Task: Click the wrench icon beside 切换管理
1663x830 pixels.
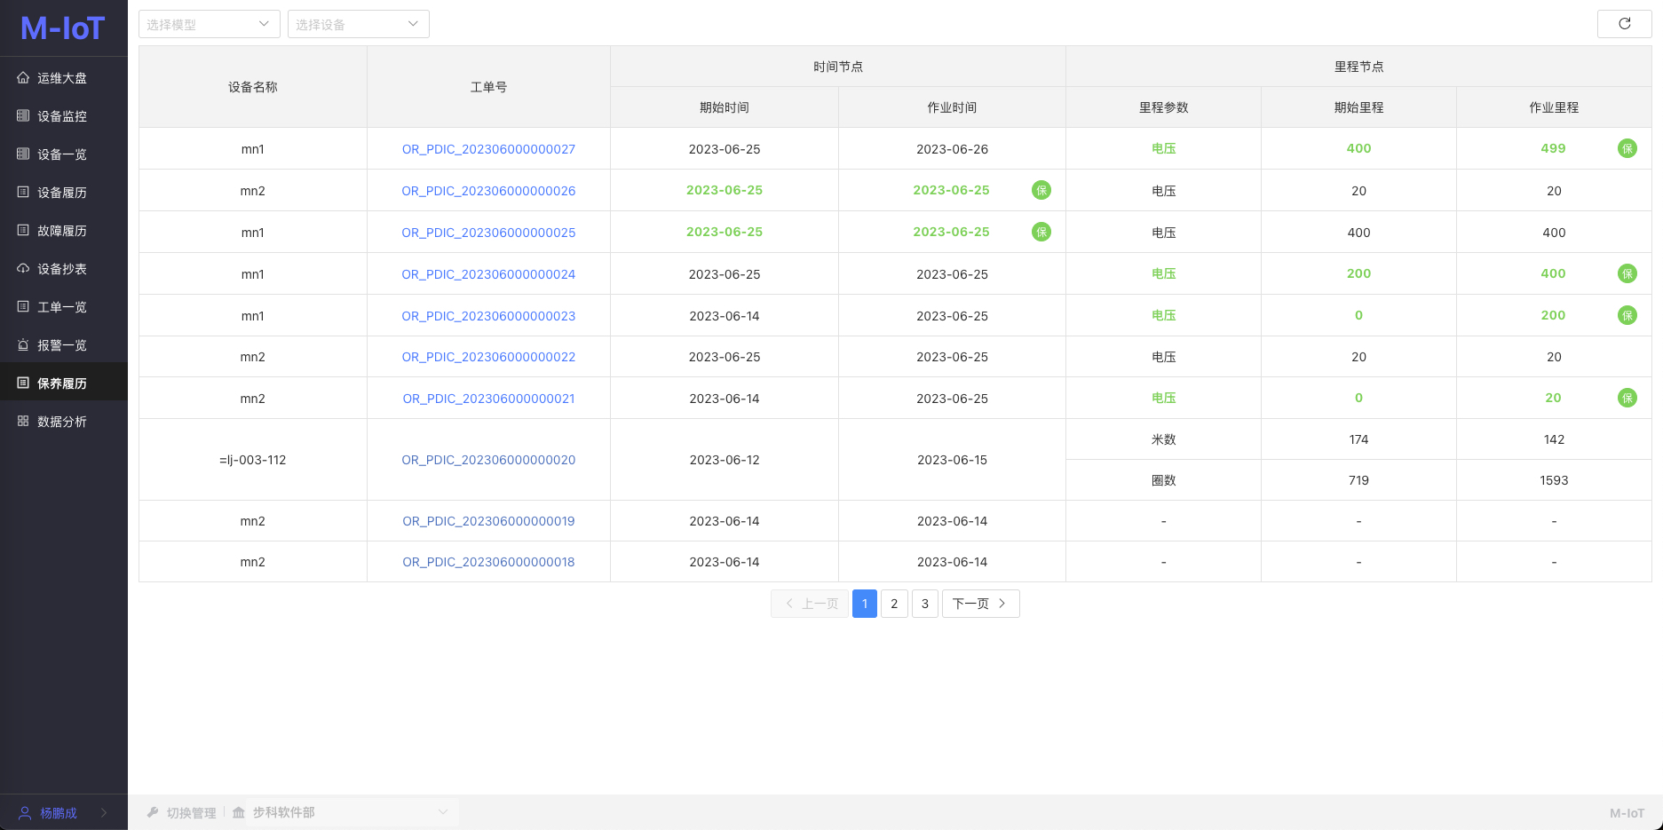Action: pyautogui.click(x=153, y=812)
